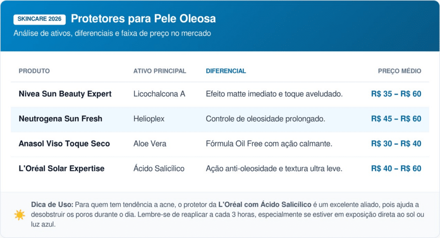Viewport: 440px width, 238px height.
Task: Click the Aloe Vera ingredient cell
Action: pyautogui.click(x=150, y=144)
